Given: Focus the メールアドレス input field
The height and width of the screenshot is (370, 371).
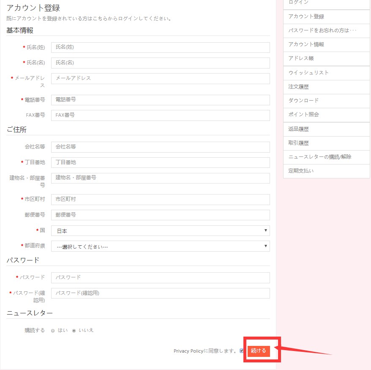Looking at the screenshot, I should 161,78.
